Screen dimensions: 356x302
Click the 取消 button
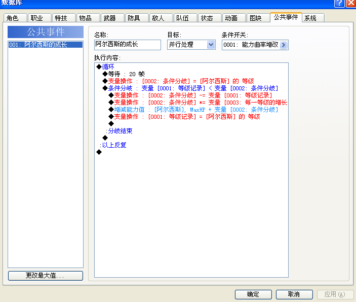[294, 294]
